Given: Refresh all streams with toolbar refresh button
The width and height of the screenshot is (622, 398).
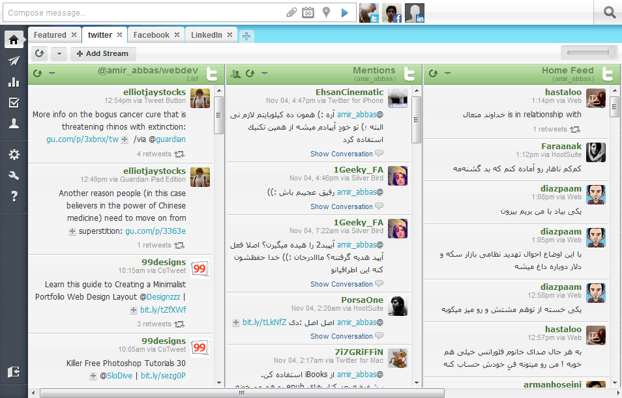Looking at the screenshot, I should (39, 53).
